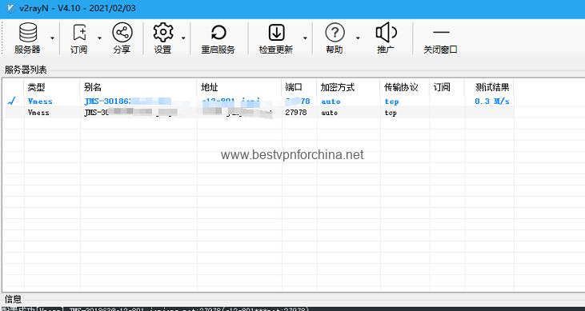Click the v2rayN title bar app icon
Screen dimensions: 585x311
click(x=10, y=8)
